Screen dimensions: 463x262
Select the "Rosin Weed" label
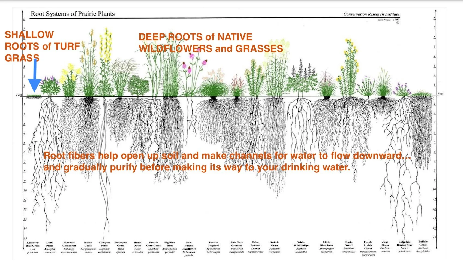point(349,243)
